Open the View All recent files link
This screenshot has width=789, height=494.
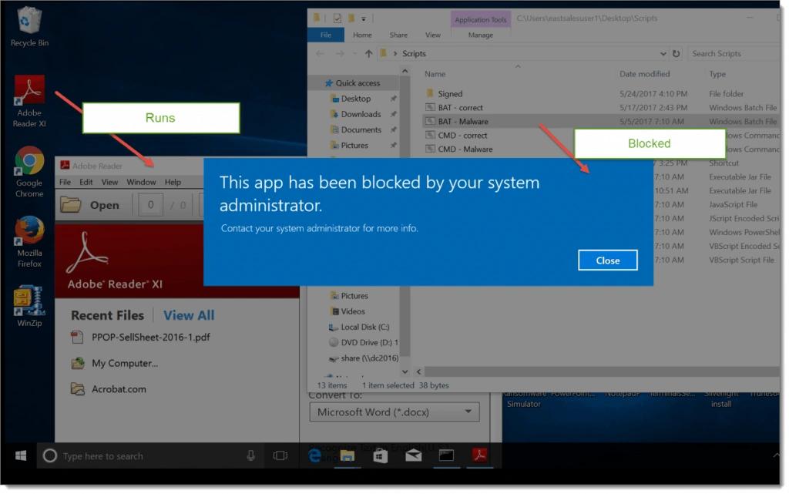pyautogui.click(x=189, y=315)
